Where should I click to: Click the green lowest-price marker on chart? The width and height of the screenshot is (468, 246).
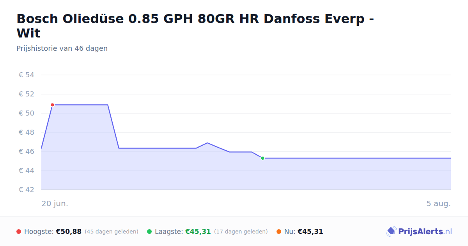[x=262, y=158]
